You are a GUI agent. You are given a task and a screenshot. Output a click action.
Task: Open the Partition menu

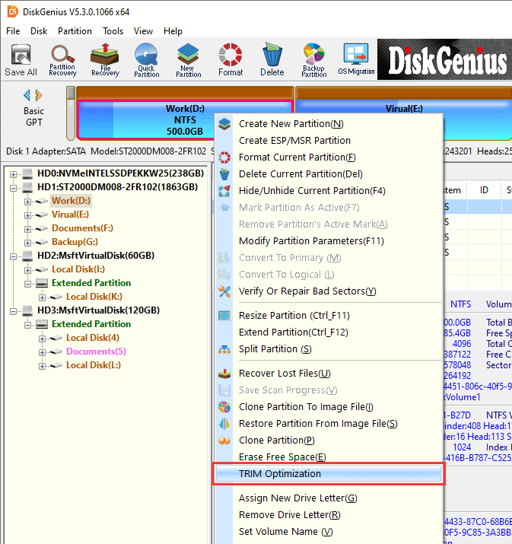75,31
